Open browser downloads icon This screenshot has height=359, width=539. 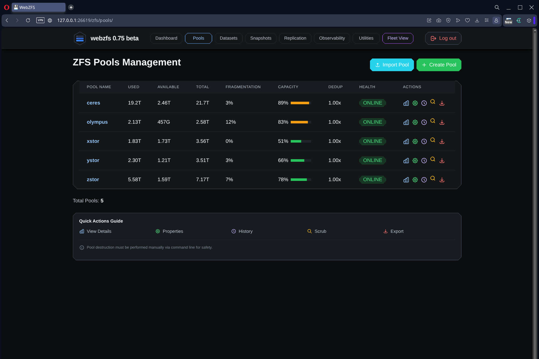pyautogui.click(x=477, y=20)
